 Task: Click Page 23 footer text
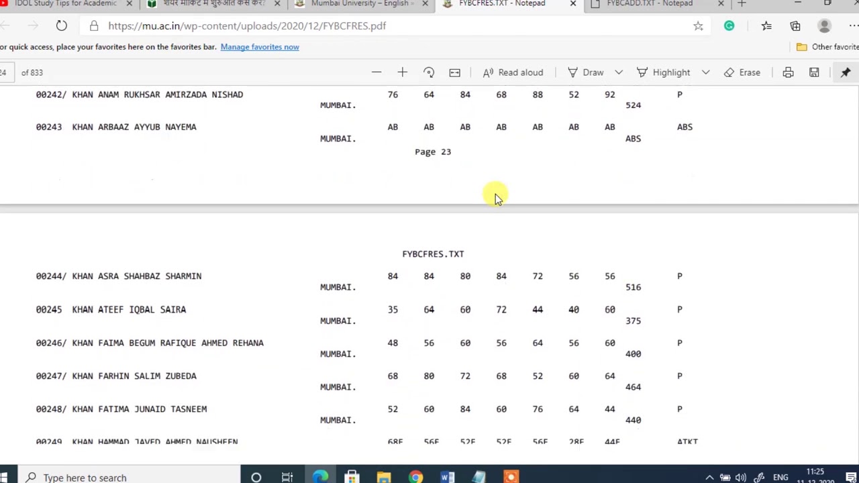(x=433, y=152)
